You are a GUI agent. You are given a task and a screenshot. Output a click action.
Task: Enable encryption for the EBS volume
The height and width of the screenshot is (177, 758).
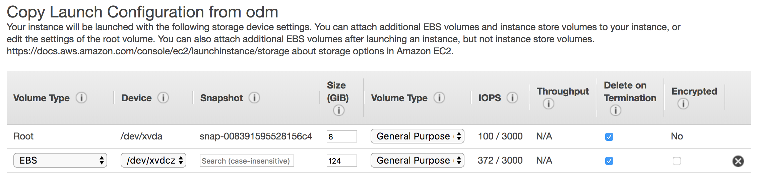pyautogui.click(x=677, y=161)
